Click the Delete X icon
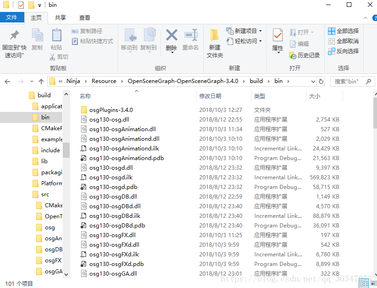This screenshot has height=288, width=377. [x=171, y=36]
